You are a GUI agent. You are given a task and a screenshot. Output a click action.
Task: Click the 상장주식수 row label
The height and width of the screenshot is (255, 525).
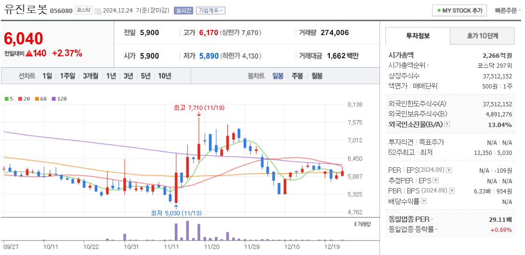pyautogui.click(x=404, y=76)
